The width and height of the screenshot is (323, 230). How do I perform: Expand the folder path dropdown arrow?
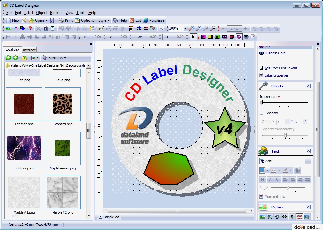point(88,65)
